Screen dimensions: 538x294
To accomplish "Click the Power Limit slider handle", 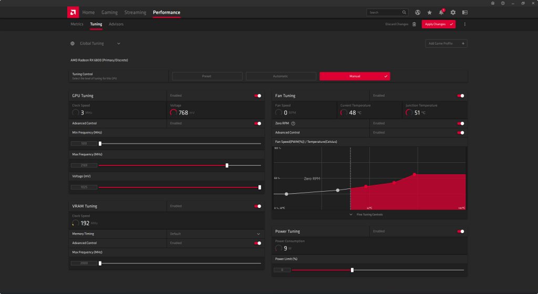I will coord(352,270).
